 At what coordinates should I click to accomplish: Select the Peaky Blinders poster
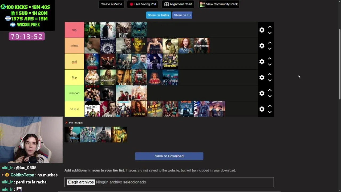tap(123, 30)
